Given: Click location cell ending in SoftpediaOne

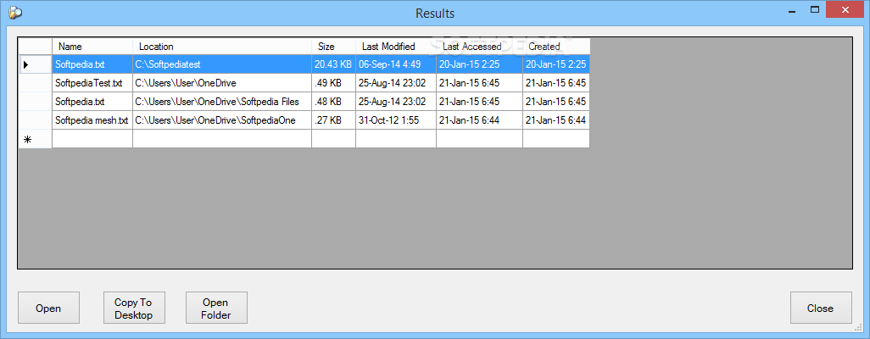Looking at the screenshot, I should click(222, 120).
